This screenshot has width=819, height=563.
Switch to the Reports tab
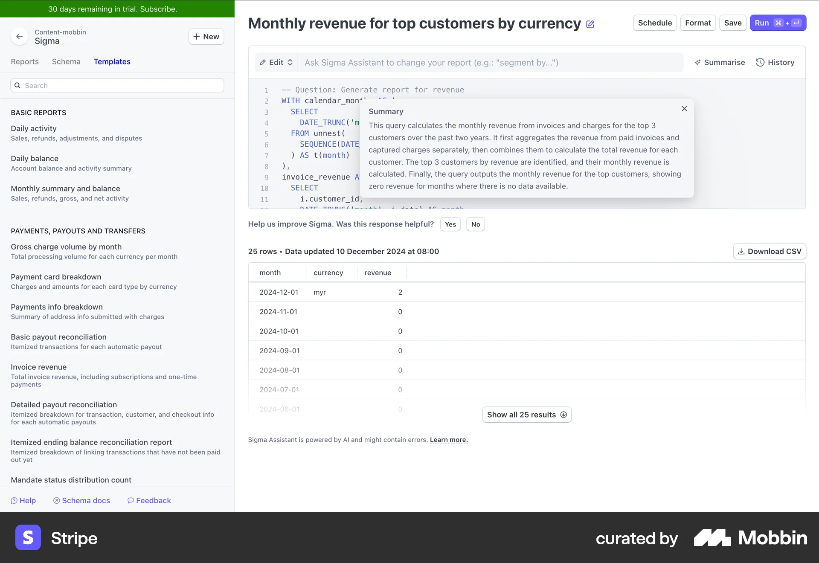click(x=24, y=61)
